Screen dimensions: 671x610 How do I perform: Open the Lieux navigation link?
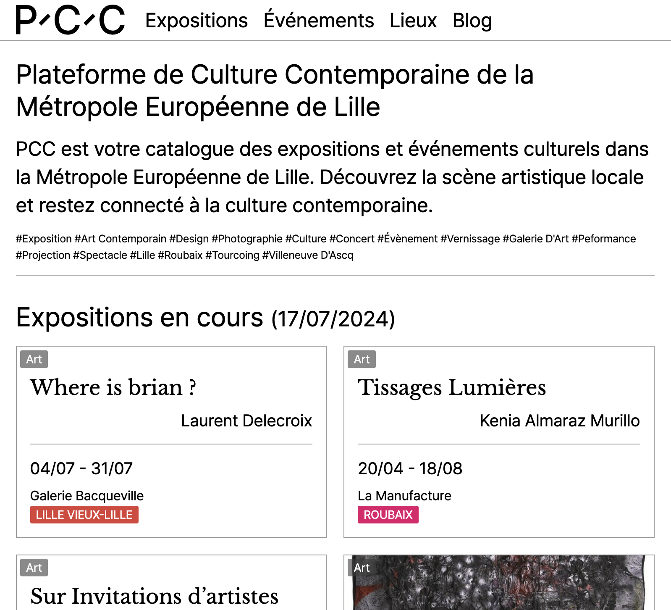tap(413, 21)
